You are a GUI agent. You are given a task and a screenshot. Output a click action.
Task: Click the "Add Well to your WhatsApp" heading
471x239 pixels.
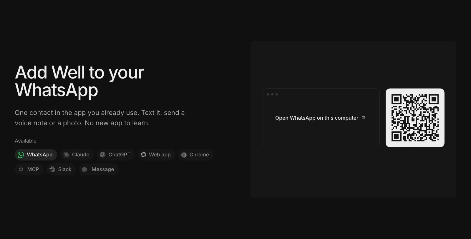pyautogui.click(x=79, y=81)
